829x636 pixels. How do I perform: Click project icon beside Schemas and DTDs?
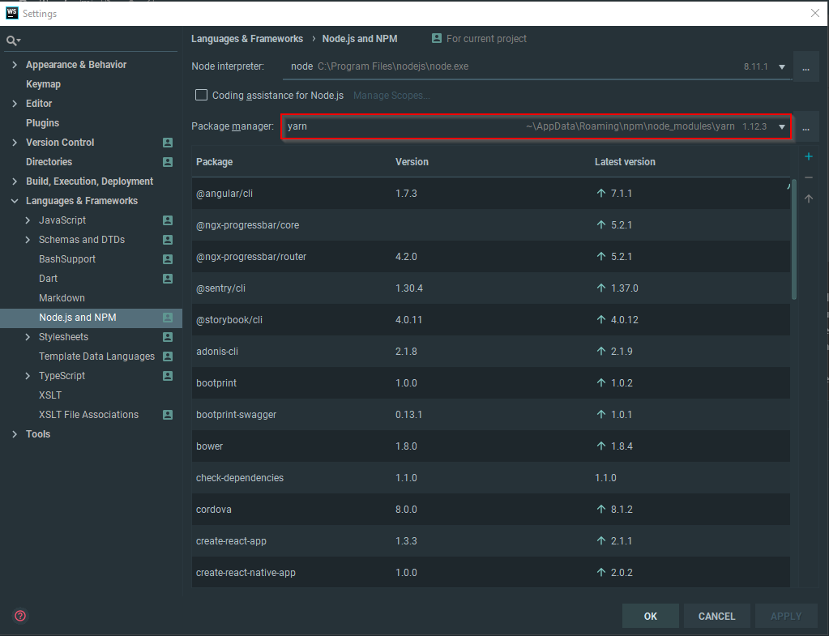coord(168,240)
